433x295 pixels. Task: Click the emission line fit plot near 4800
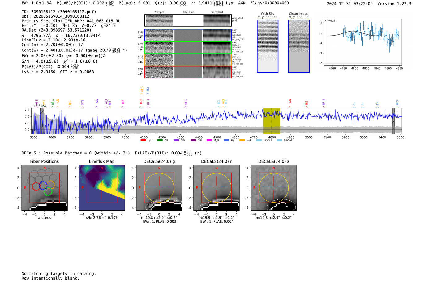[362, 42]
